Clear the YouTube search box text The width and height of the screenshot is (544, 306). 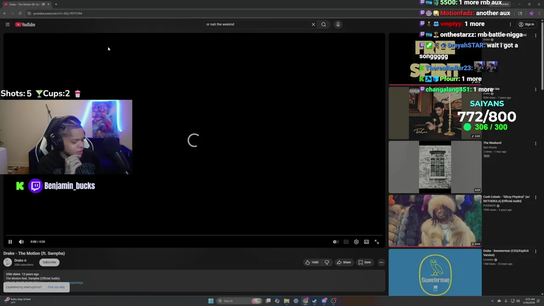click(313, 24)
